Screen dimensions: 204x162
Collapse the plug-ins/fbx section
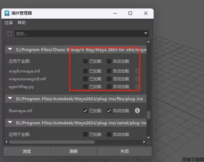10,99
